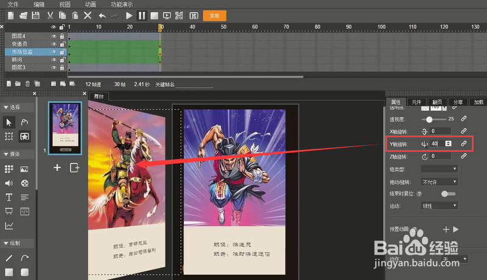Toggle the 结束时复位 switch
487x280 pixels.
click(448, 194)
